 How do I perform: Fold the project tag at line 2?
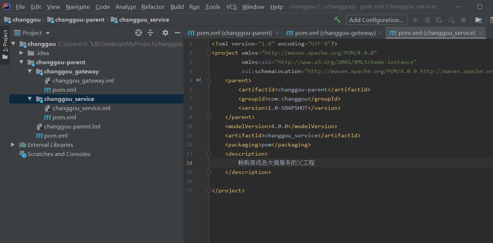pyautogui.click(x=209, y=53)
